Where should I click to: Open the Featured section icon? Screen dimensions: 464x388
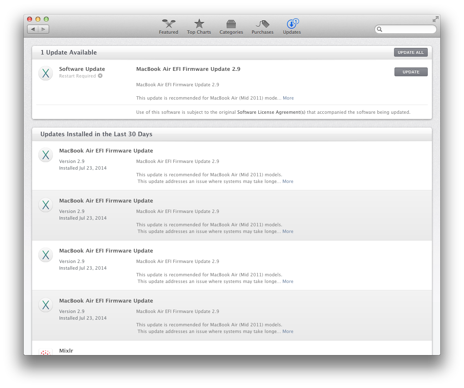169,24
